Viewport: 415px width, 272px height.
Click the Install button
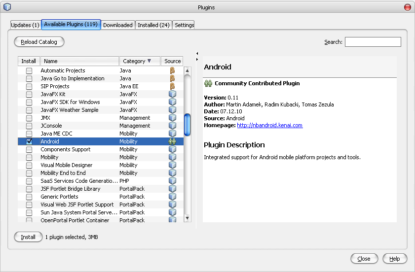point(28,237)
